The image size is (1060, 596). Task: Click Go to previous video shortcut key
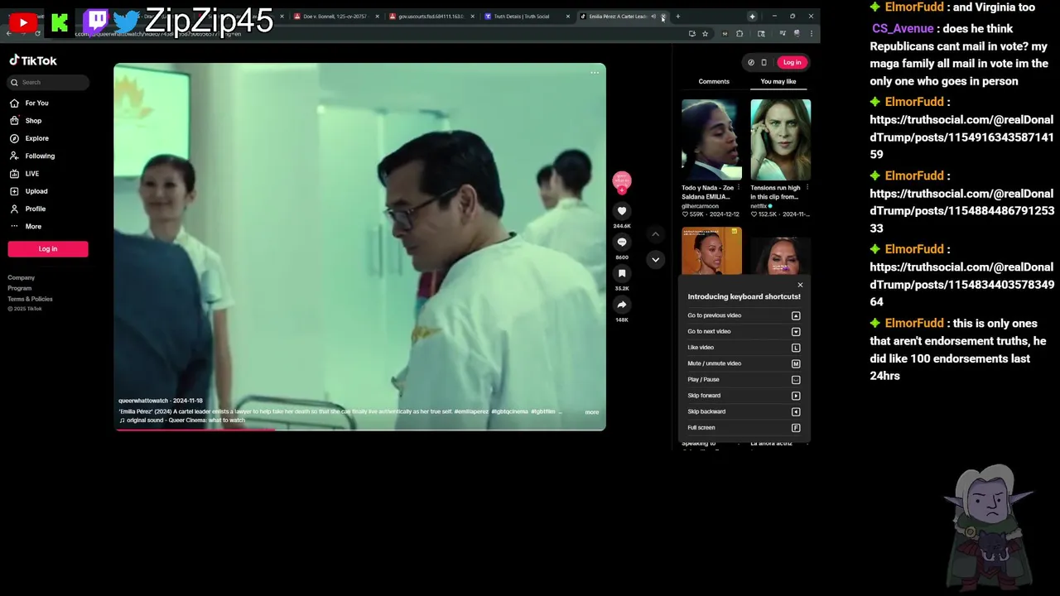796,315
